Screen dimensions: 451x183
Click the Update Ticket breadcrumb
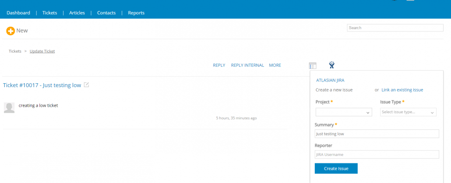pyautogui.click(x=42, y=51)
